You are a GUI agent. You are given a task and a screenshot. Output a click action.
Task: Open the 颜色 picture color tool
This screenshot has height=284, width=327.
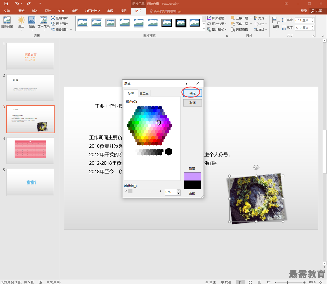pos(32,23)
